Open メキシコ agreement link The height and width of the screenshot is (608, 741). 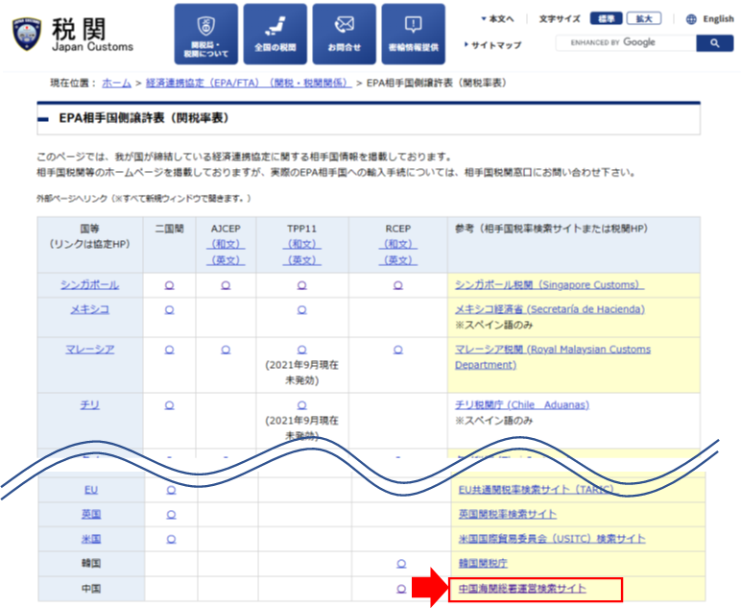tap(90, 309)
